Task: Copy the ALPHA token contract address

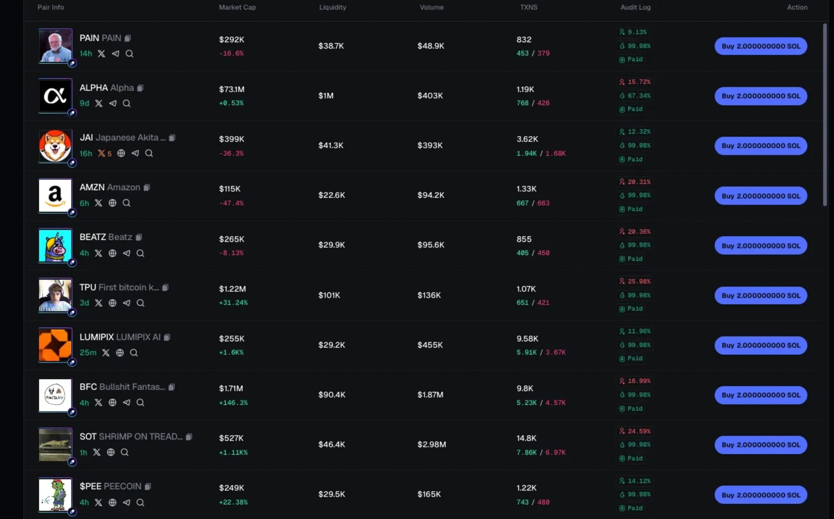Action: tap(141, 88)
